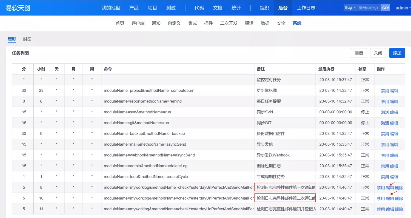
Task: Go to the 自定义 submenu
Action: tap(174, 23)
